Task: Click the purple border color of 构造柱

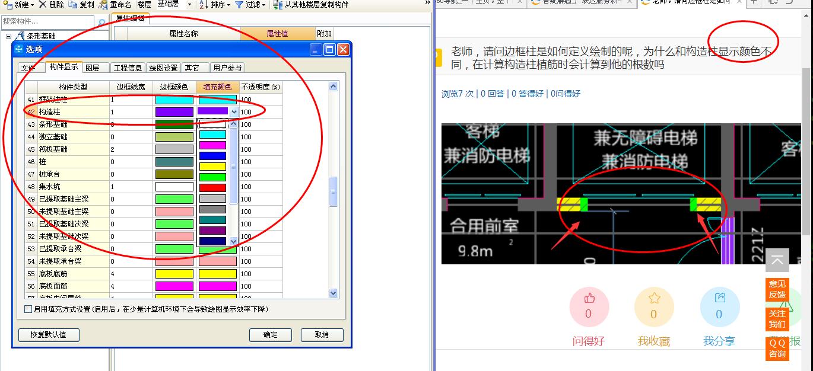Action: click(x=174, y=112)
